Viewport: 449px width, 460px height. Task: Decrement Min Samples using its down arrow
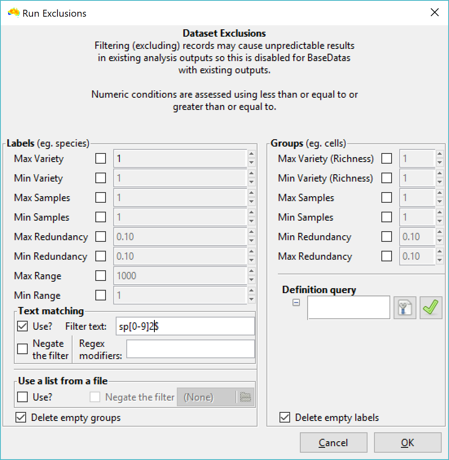251,221
